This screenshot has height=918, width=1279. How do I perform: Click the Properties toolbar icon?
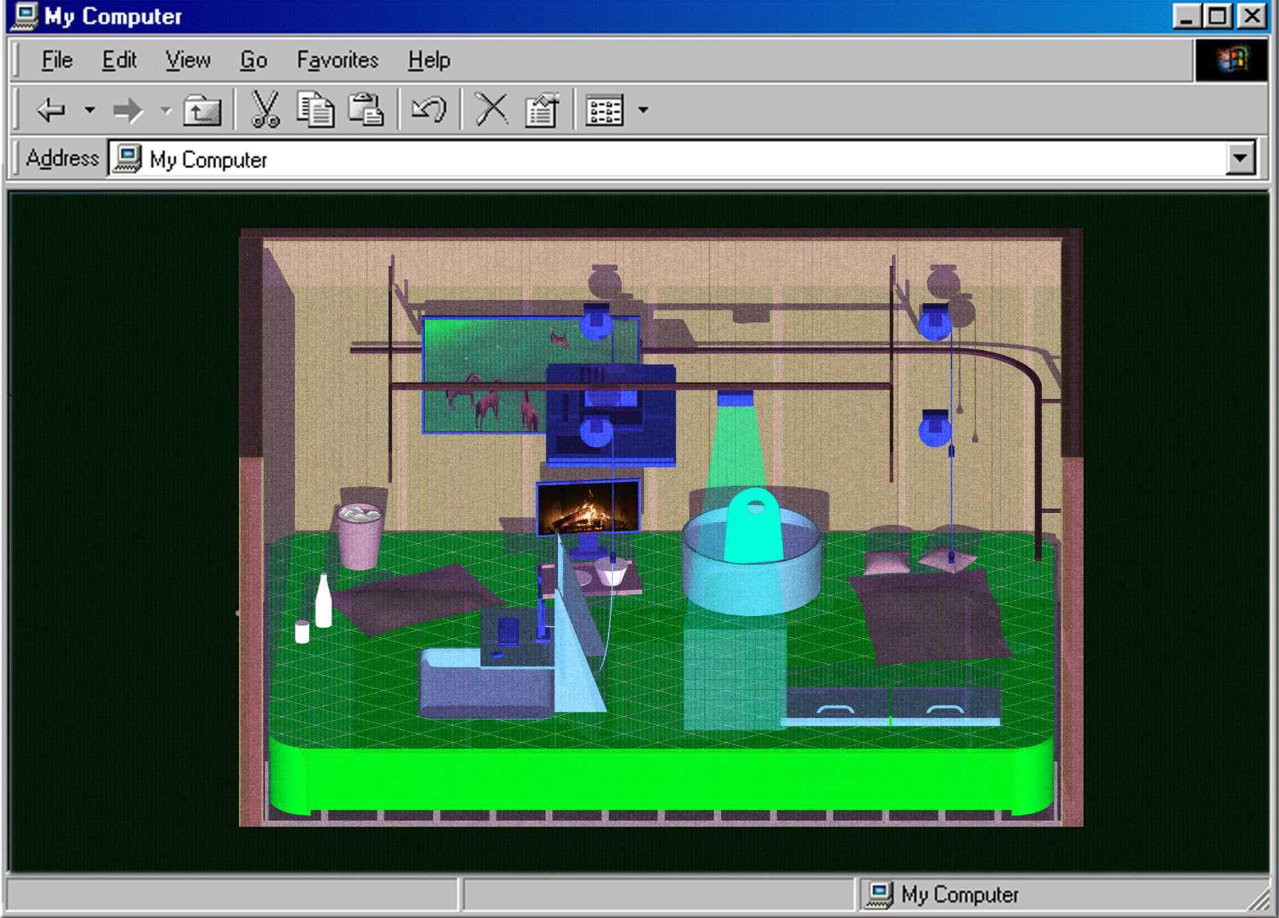click(x=542, y=110)
